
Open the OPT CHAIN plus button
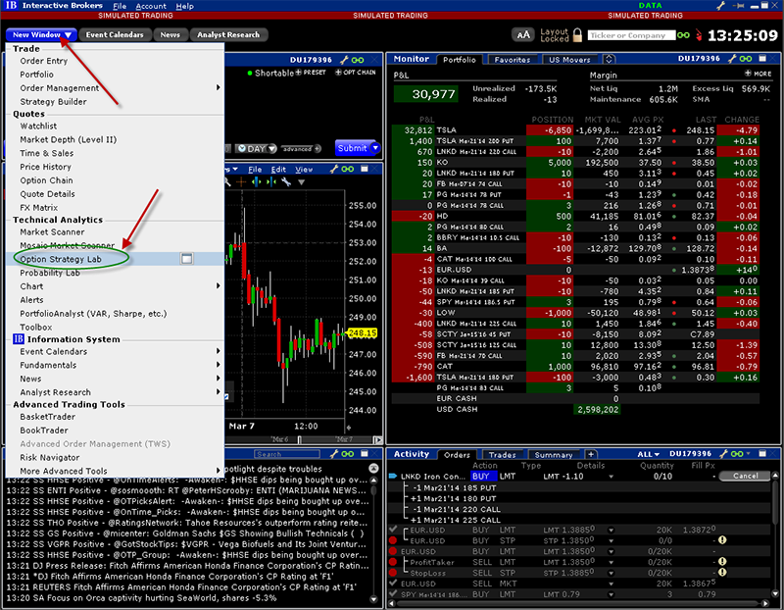point(338,73)
